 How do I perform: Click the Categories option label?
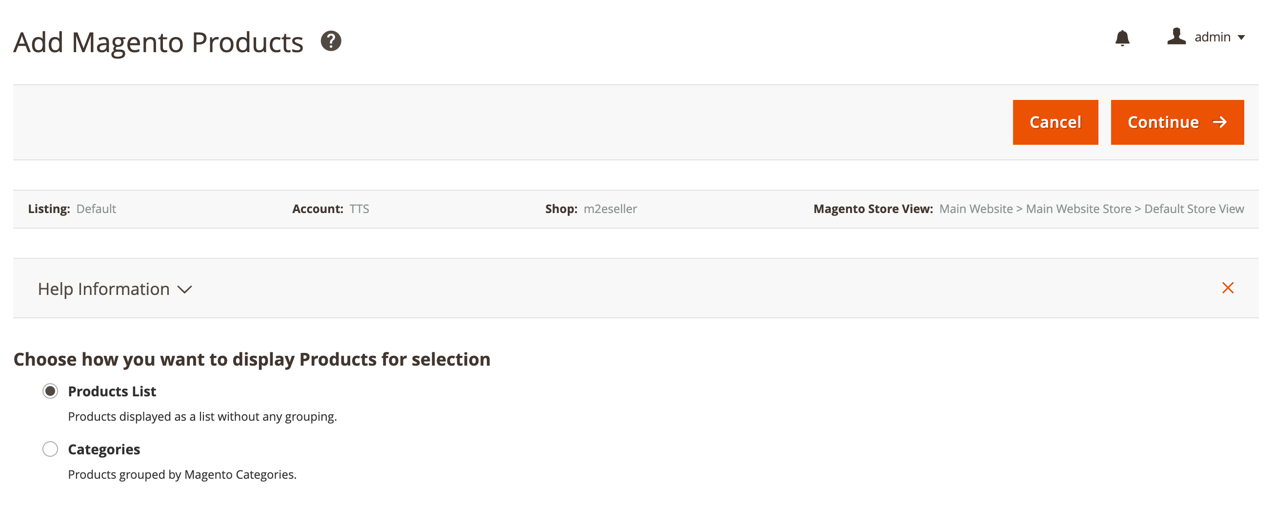(104, 449)
